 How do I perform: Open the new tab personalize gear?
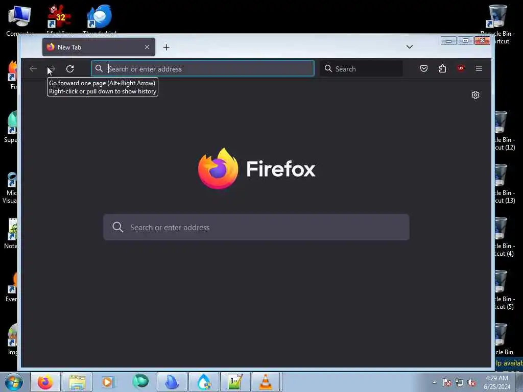(x=476, y=95)
